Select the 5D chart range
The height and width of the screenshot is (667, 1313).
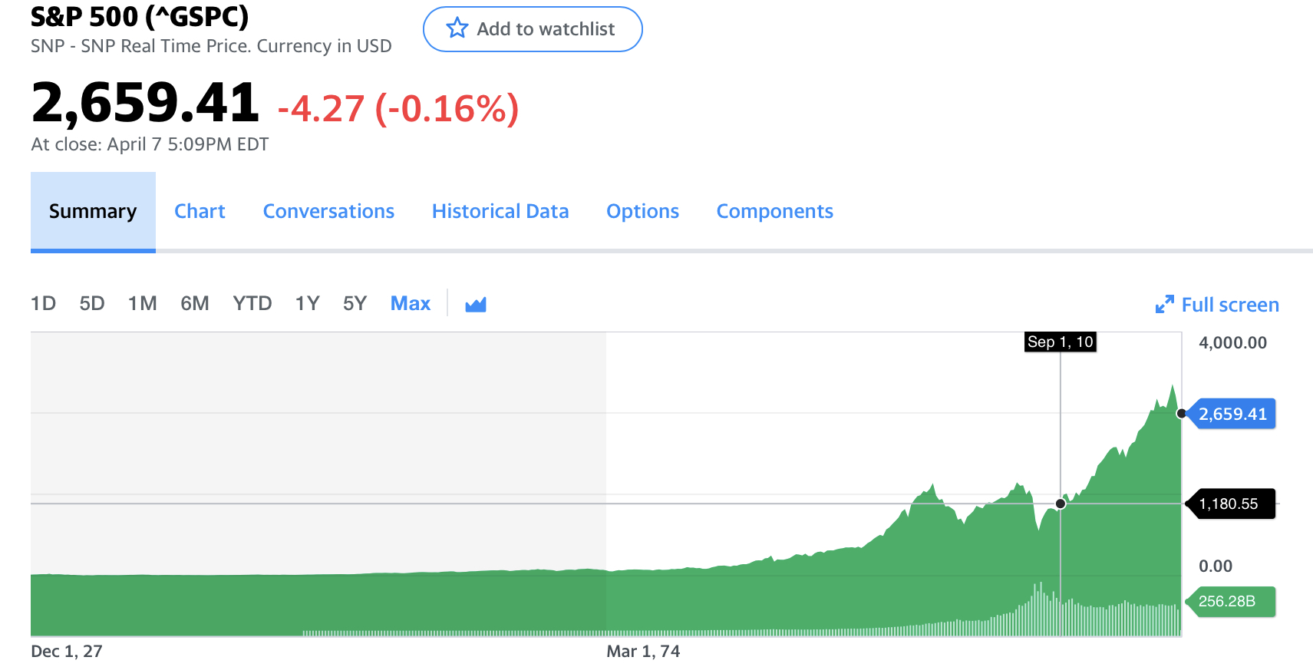coord(92,304)
